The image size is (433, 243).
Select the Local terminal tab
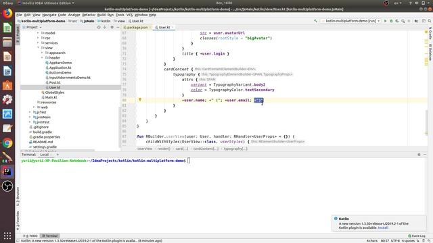click(x=45, y=155)
